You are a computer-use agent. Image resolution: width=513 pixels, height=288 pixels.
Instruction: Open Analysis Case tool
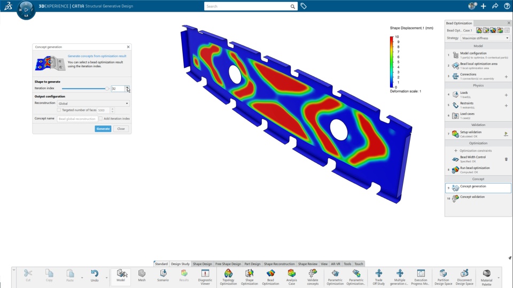(x=292, y=277)
